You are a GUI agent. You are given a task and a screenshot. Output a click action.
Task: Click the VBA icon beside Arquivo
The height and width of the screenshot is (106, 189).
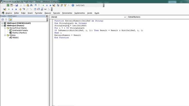point(3,13)
